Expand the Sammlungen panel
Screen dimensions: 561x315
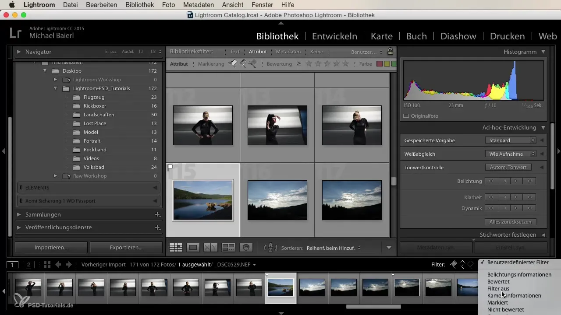[19, 214]
